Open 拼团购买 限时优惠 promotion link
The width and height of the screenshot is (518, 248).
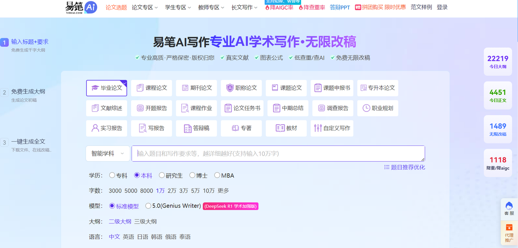pyautogui.click(x=380, y=7)
